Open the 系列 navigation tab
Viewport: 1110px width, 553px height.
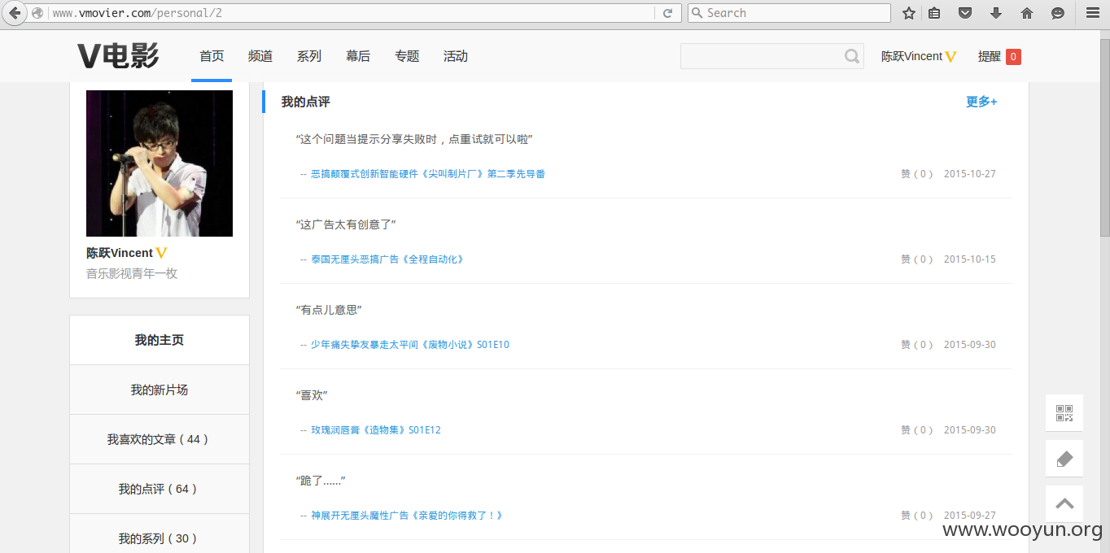[309, 56]
